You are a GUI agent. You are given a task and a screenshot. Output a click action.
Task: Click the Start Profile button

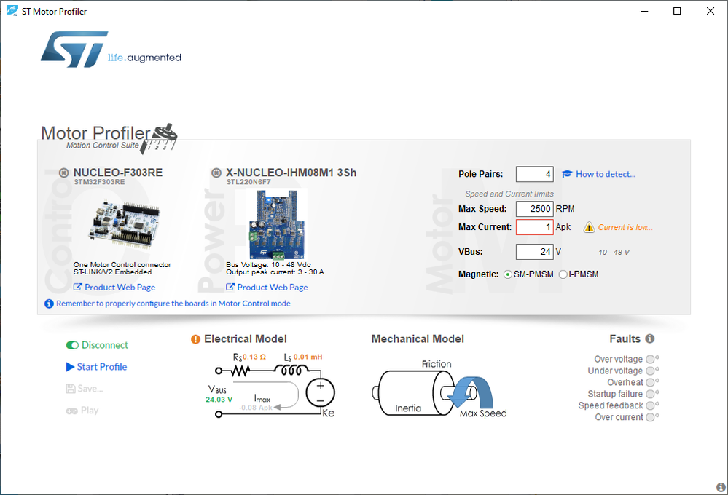pyautogui.click(x=97, y=367)
